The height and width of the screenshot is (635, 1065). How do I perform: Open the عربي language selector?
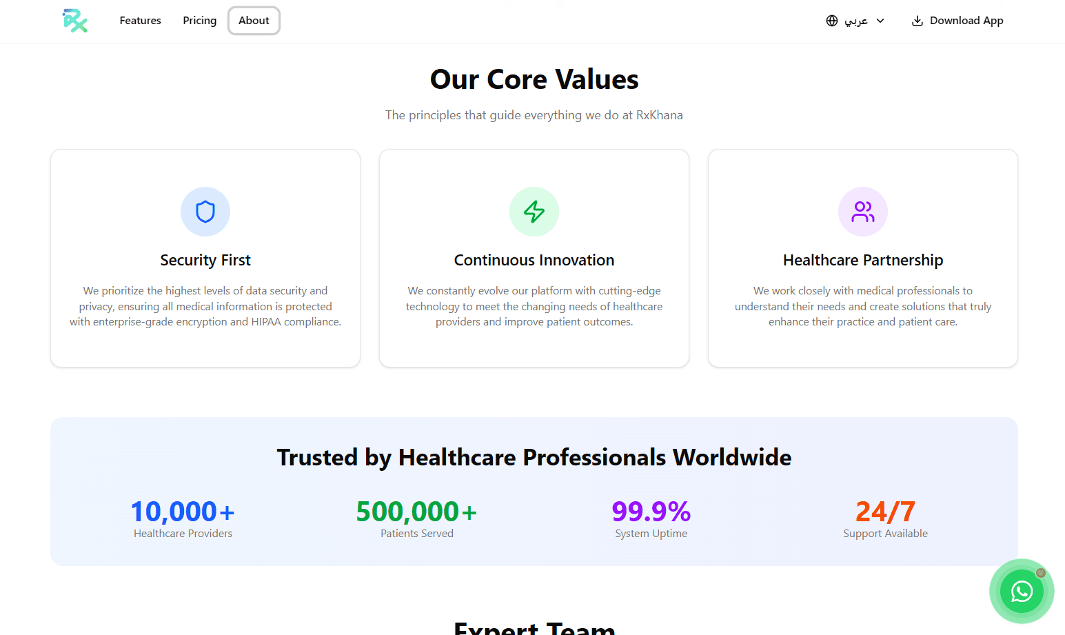tap(856, 21)
